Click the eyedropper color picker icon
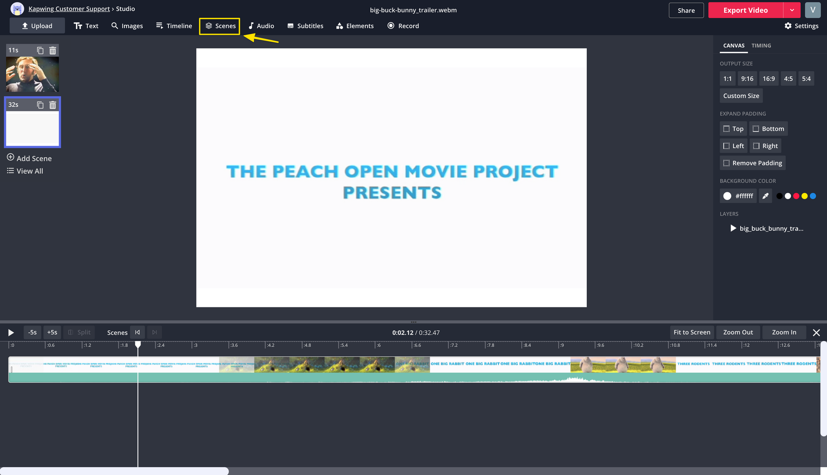Viewport: 827px width, 475px height. point(765,196)
